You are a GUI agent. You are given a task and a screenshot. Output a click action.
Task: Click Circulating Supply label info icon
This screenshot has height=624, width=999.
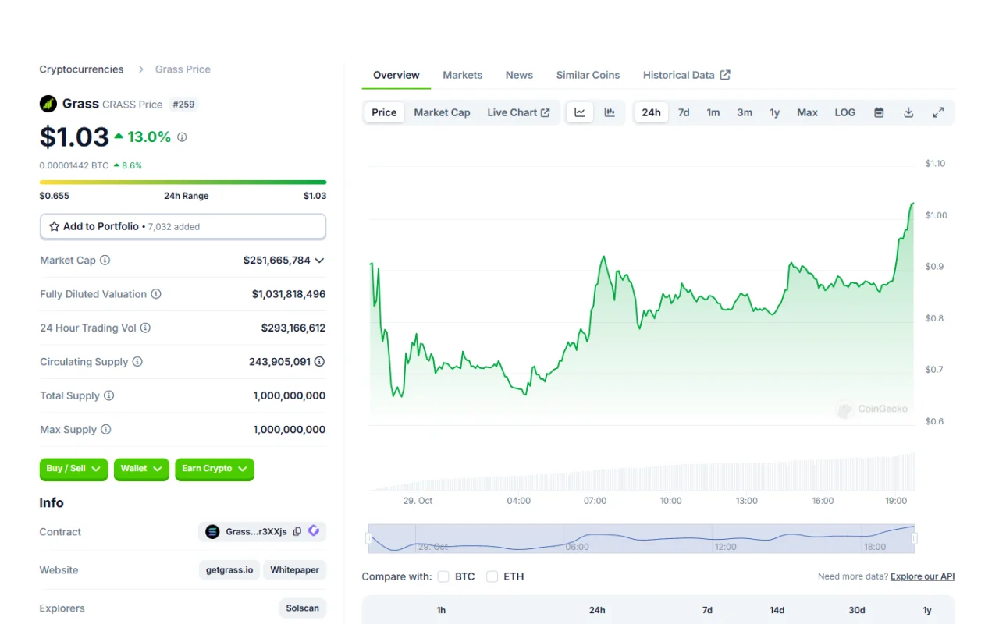pos(137,362)
